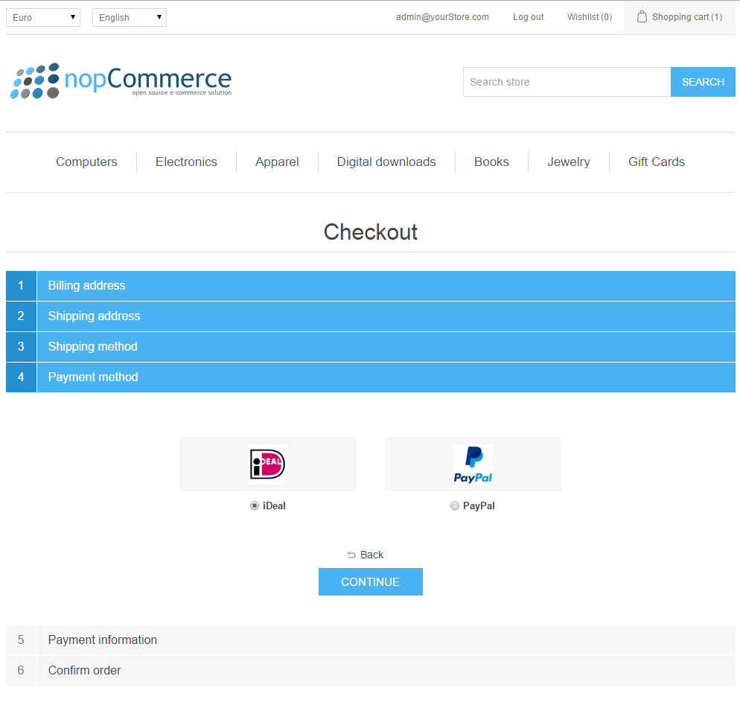Viewport: 740px width, 708px height.
Task: Click the Log out link
Action: [x=528, y=16]
